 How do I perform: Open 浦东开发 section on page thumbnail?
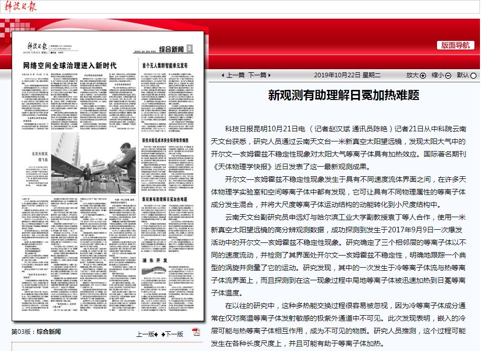pos(155,260)
